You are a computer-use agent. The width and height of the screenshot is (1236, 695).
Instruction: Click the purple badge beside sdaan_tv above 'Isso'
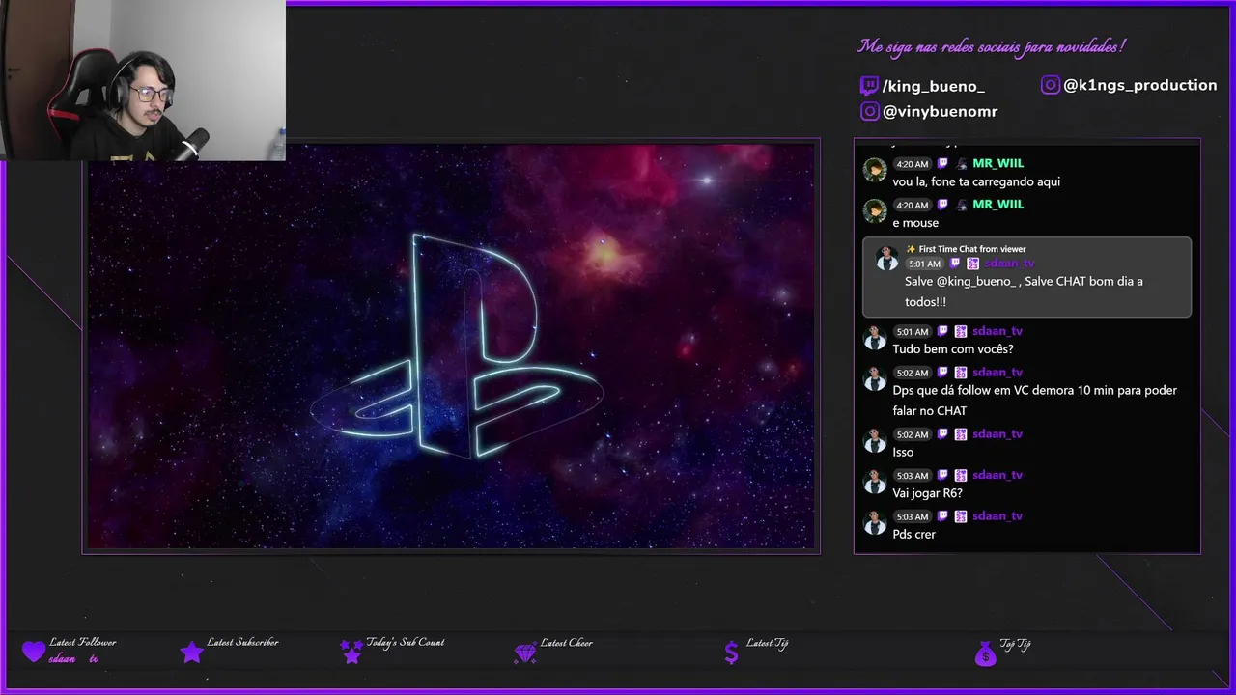coord(961,434)
